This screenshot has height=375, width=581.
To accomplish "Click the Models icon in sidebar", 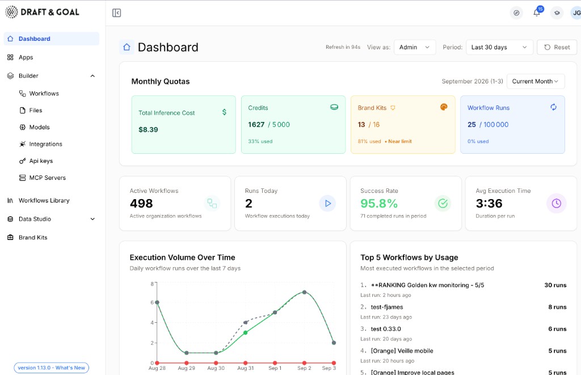I will [x=23, y=127].
